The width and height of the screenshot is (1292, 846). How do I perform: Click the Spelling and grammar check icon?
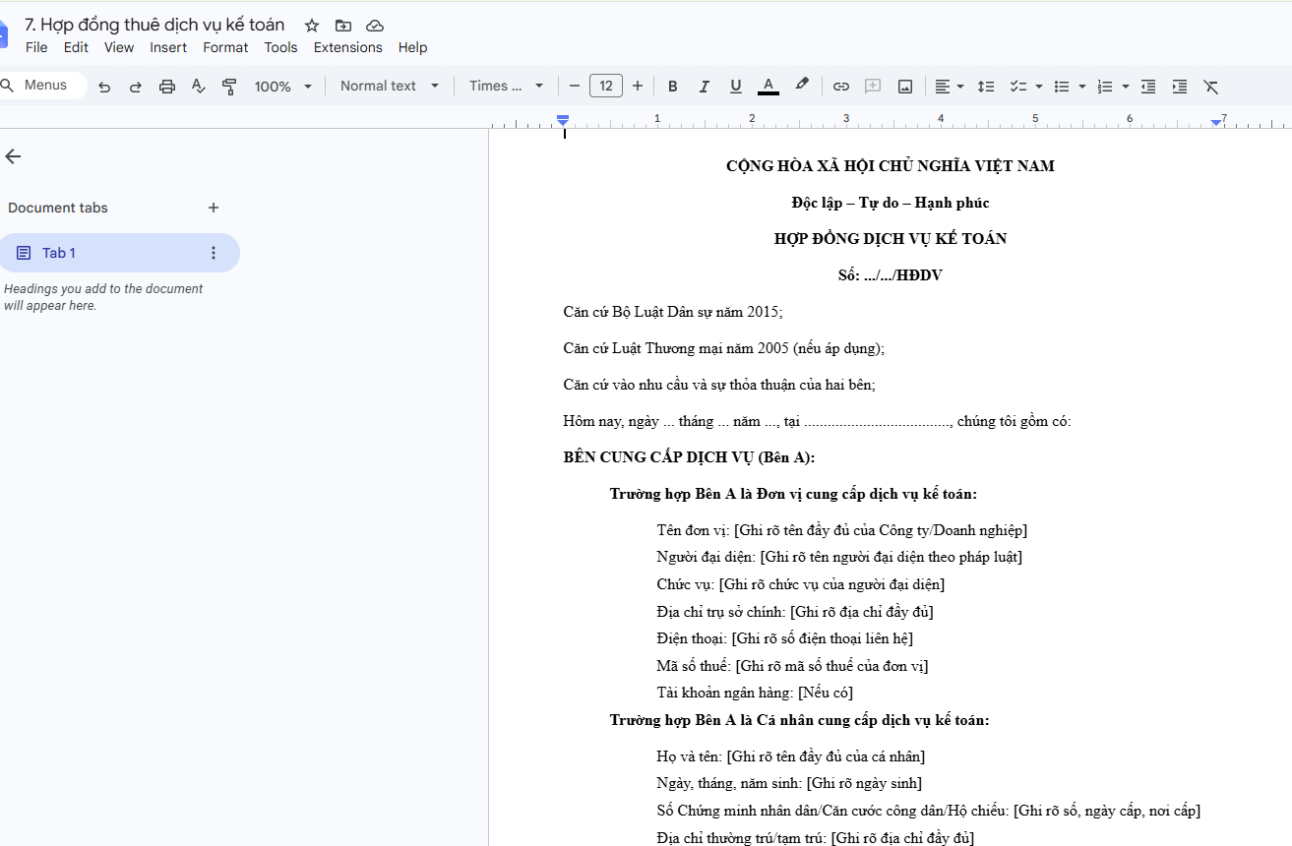[x=198, y=87]
